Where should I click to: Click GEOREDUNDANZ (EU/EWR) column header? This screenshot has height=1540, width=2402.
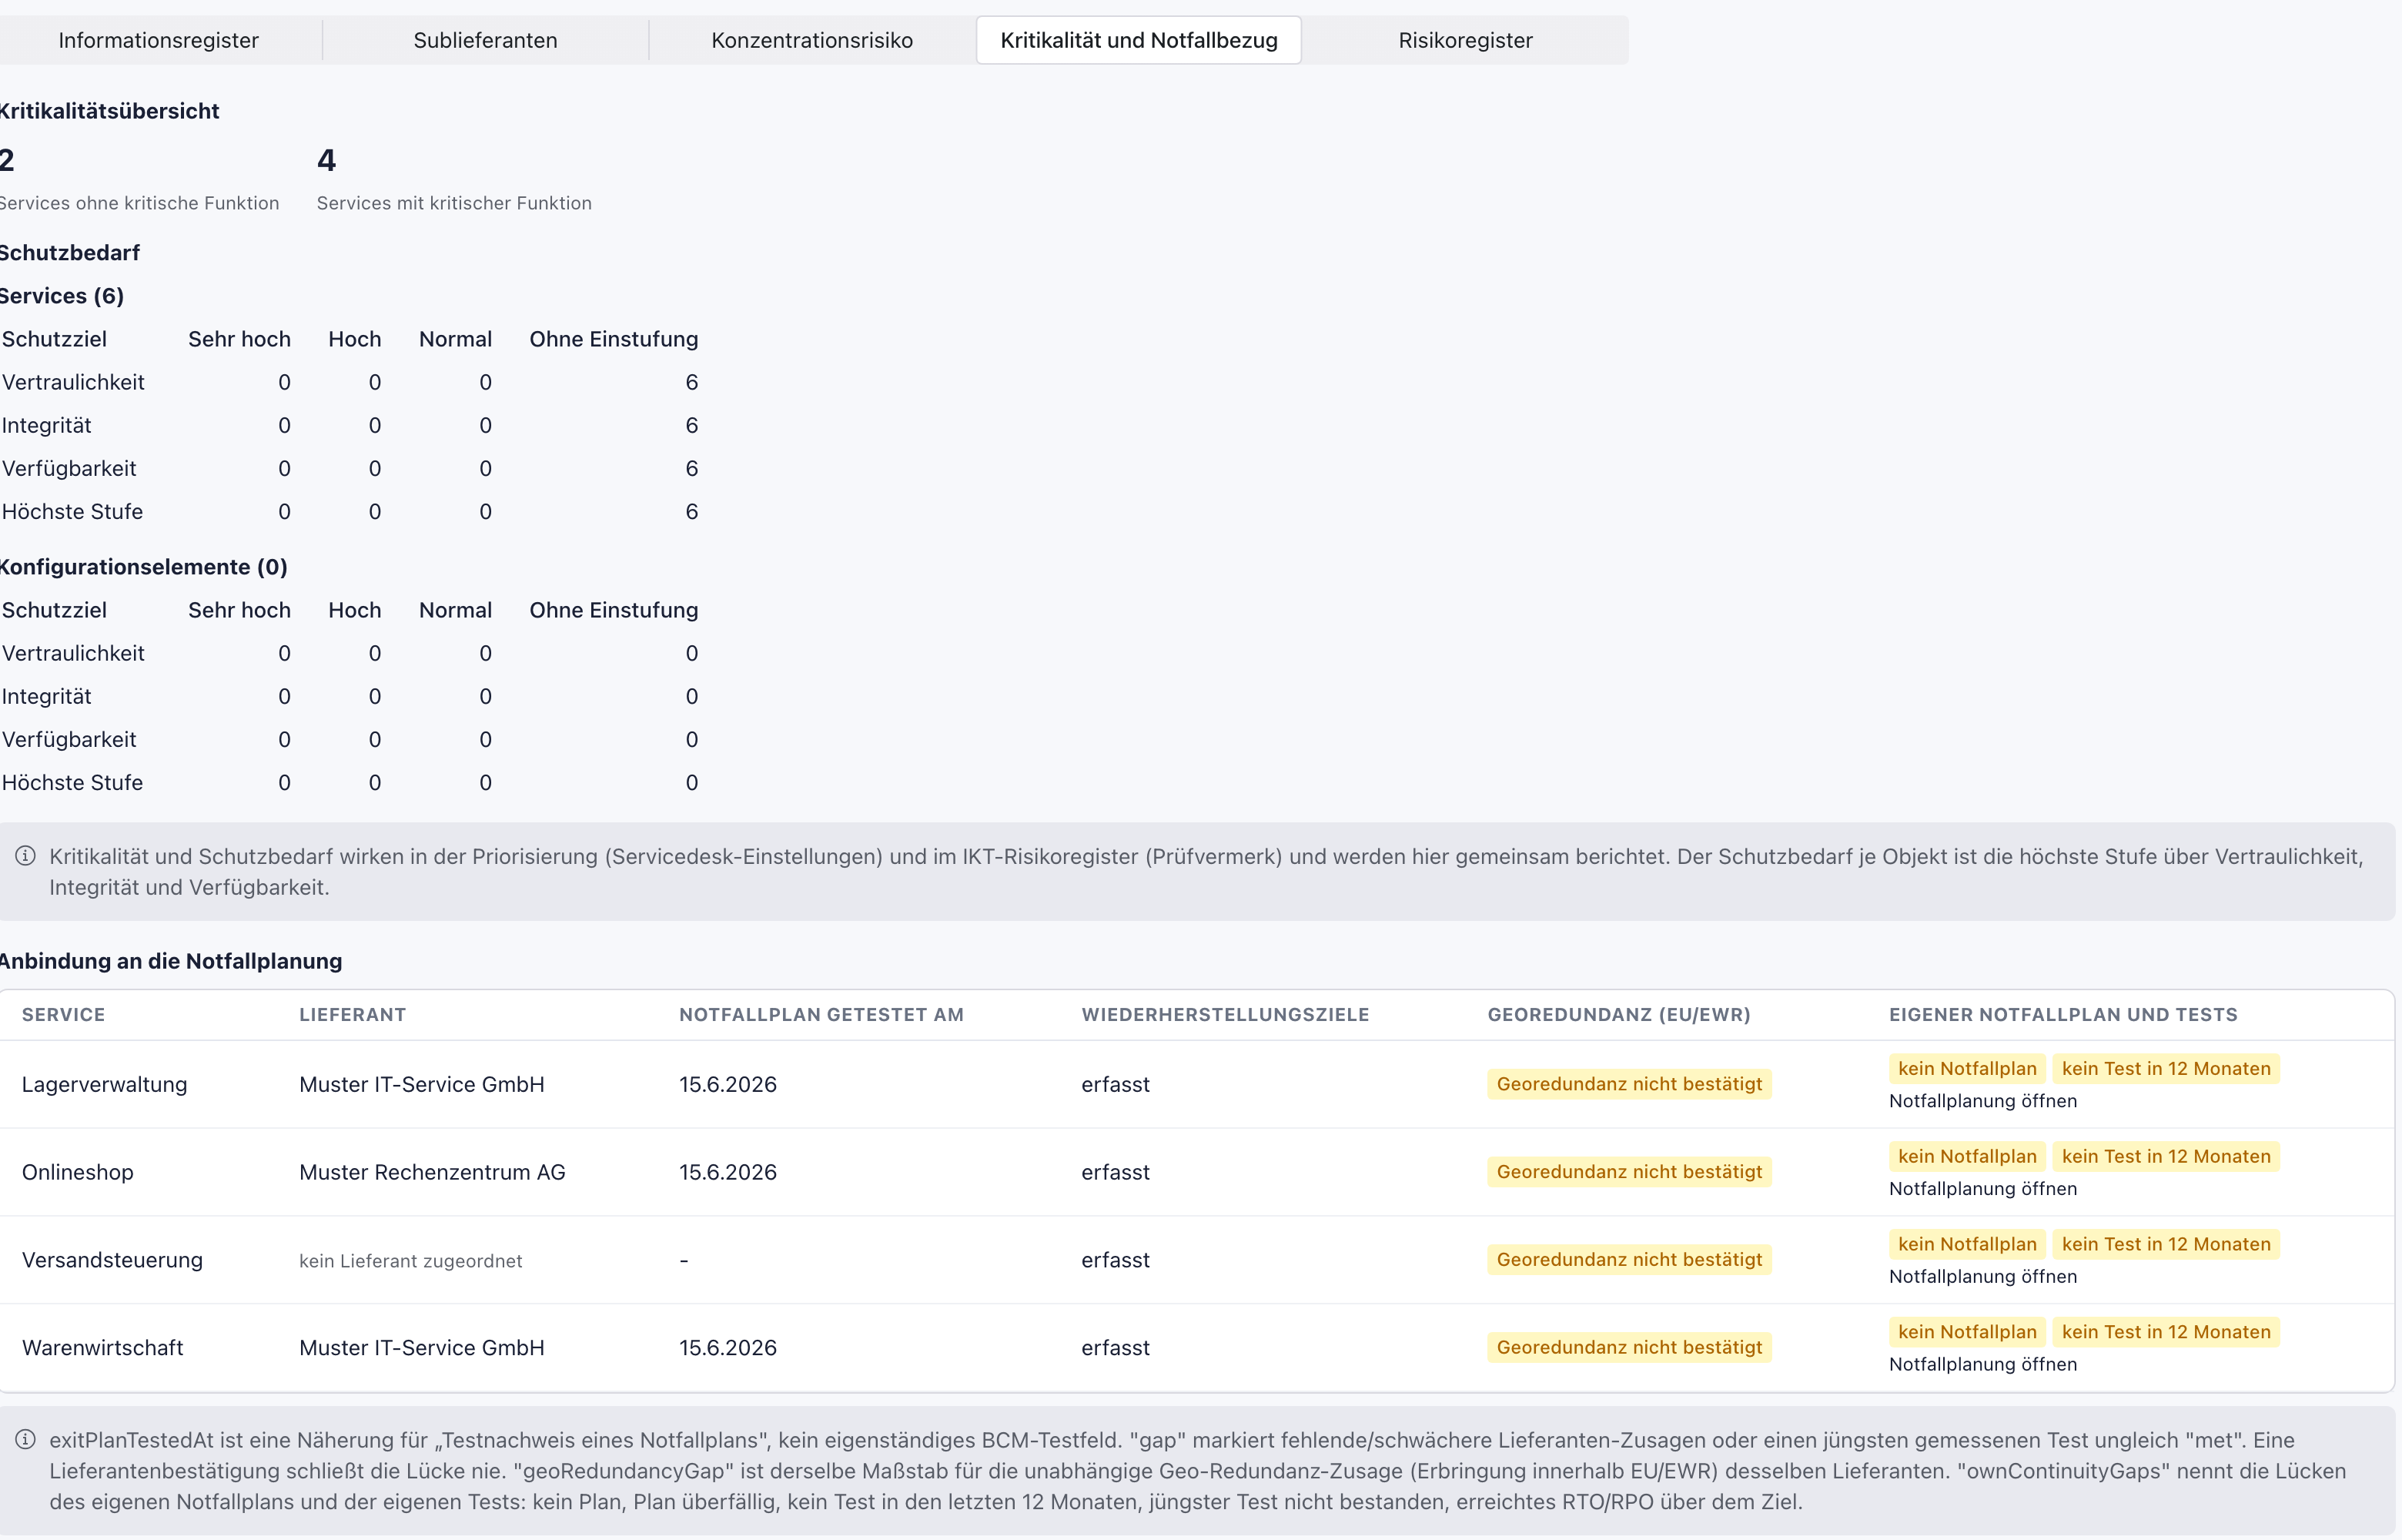1619,1014
